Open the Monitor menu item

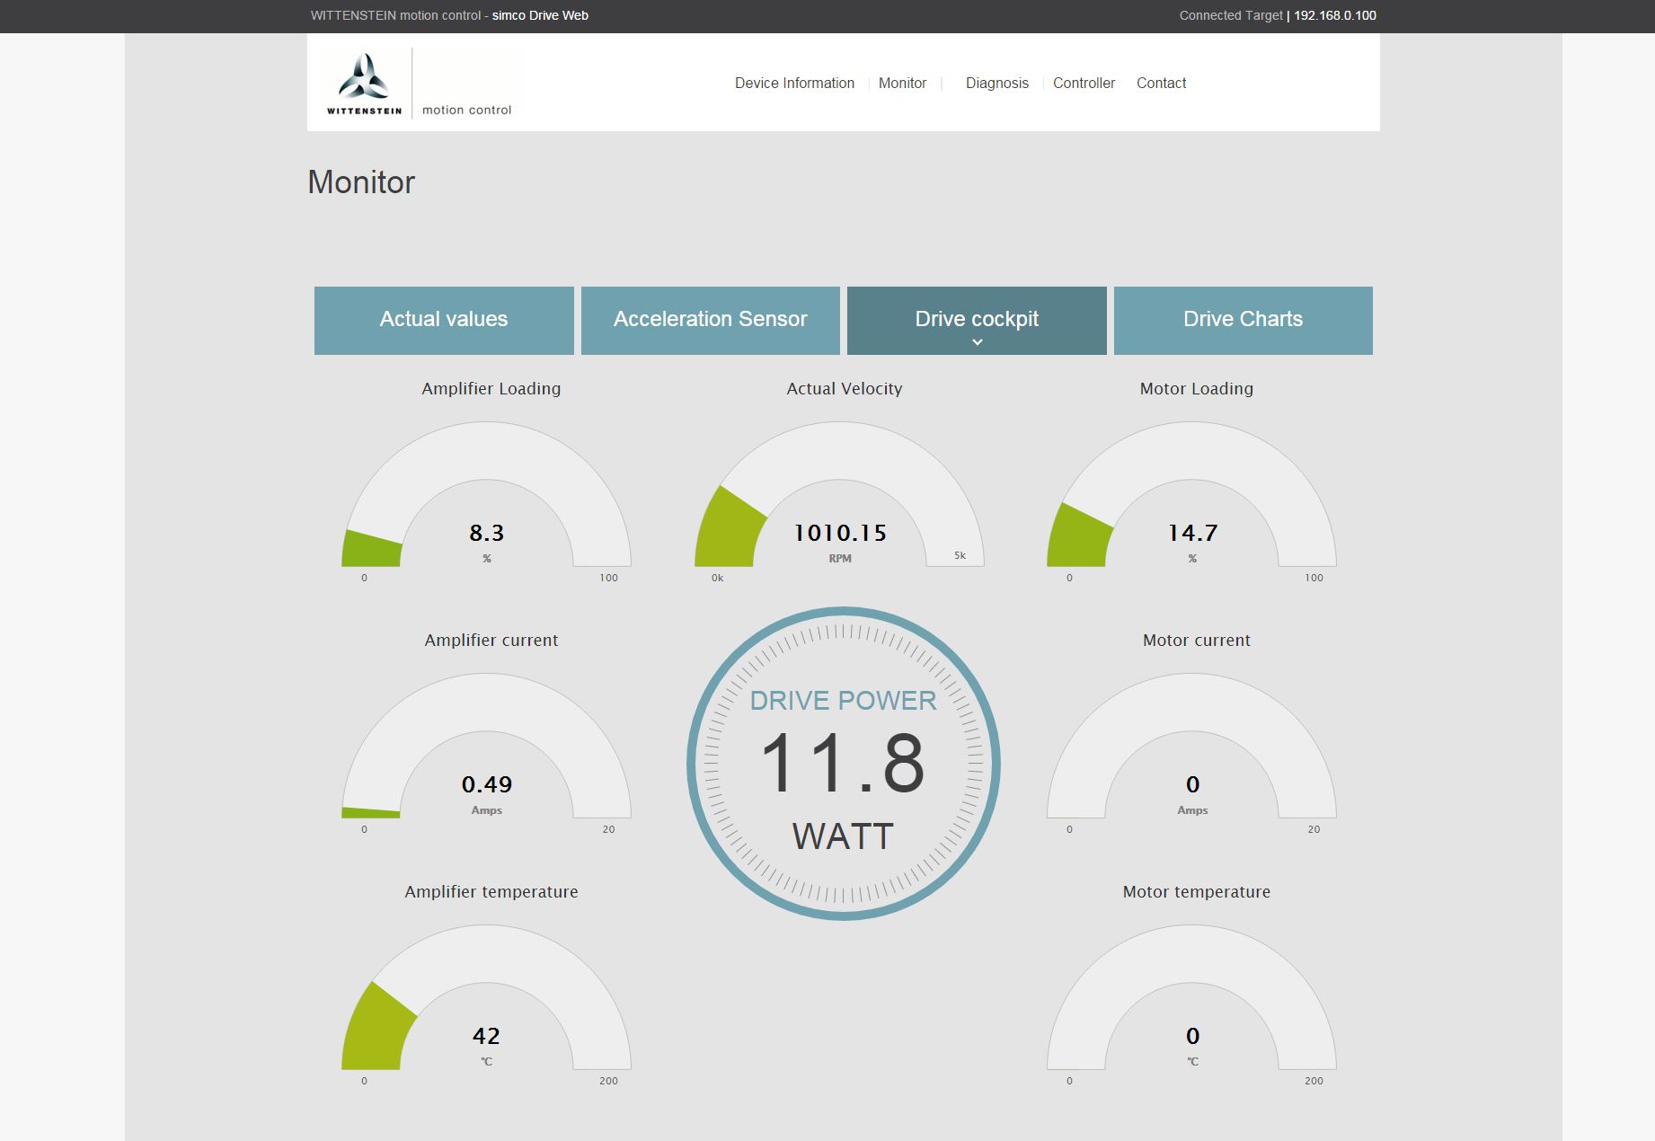(x=902, y=83)
